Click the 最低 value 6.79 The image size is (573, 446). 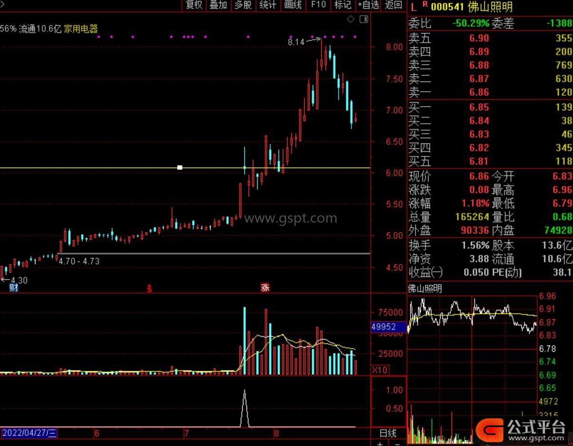(x=562, y=204)
